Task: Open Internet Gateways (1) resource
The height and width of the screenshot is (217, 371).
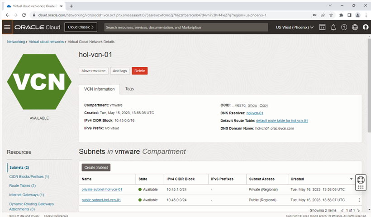Action: click(x=27, y=195)
